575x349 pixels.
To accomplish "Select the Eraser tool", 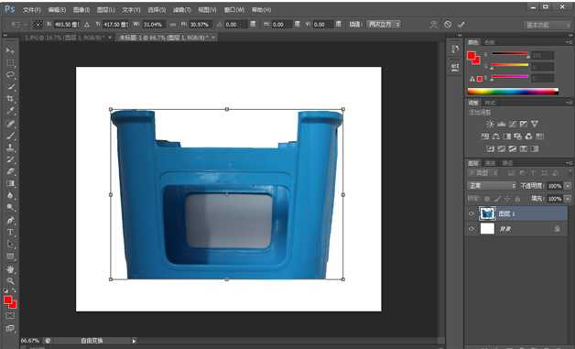I will pos(10,171).
